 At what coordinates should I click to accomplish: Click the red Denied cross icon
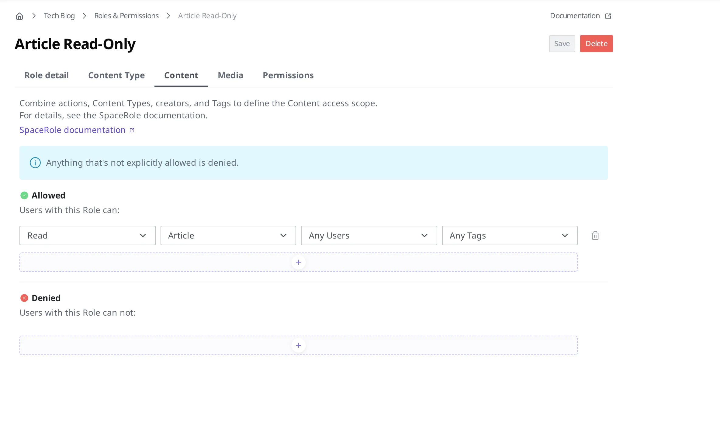click(24, 298)
